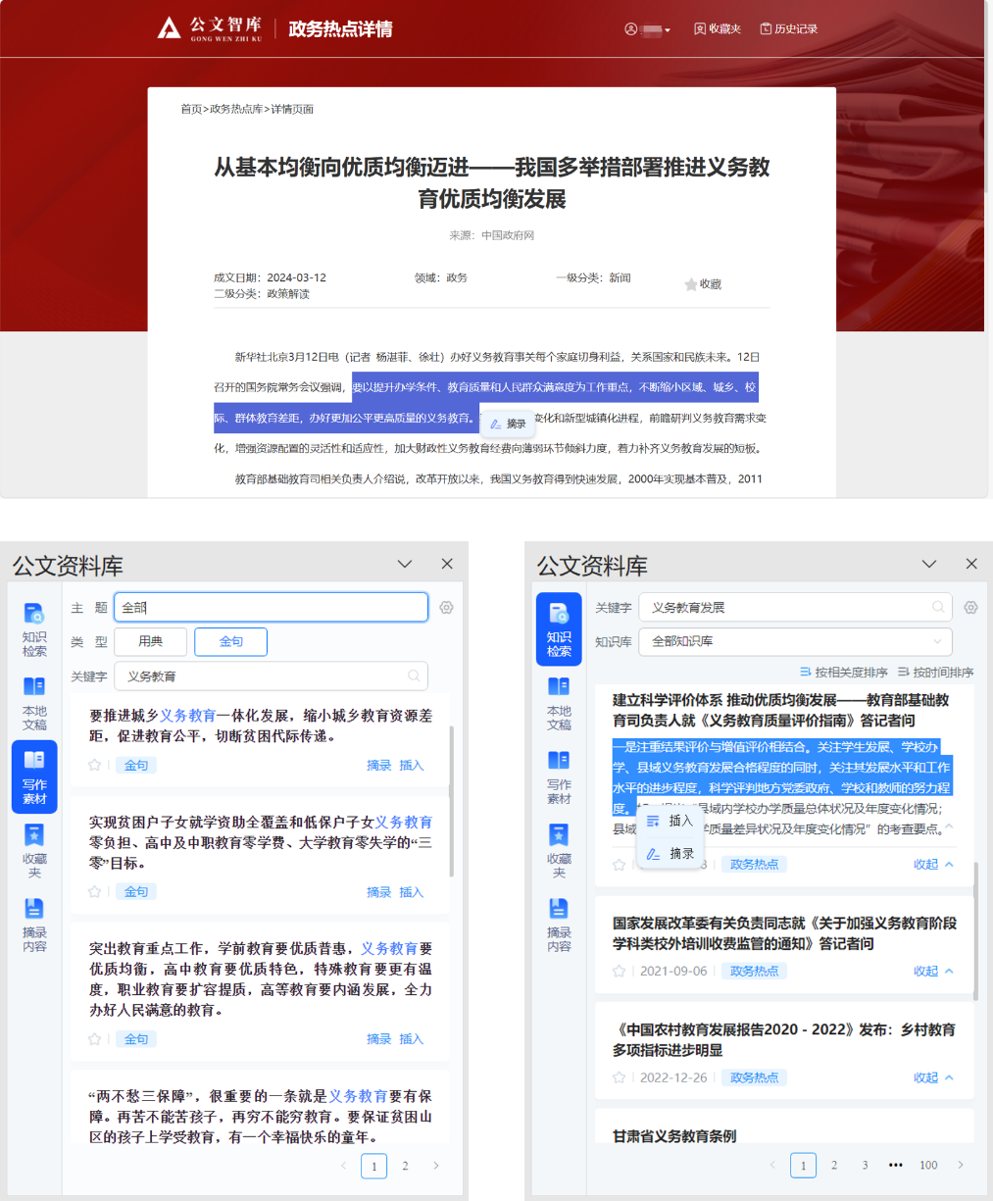Image resolution: width=993 pixels, height=1201 pixels.
Task: Open 本地文稿 in the right panel sidebar
Action: [559, 703]
